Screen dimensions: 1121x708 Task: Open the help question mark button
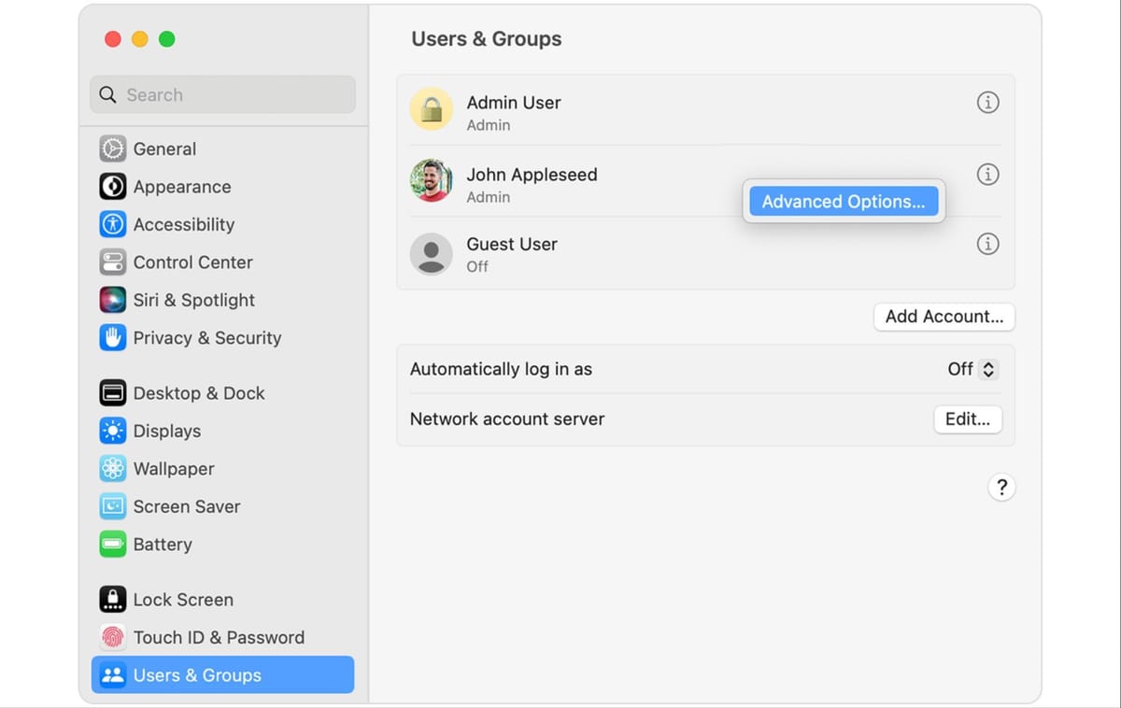[x=1001, y=487]
